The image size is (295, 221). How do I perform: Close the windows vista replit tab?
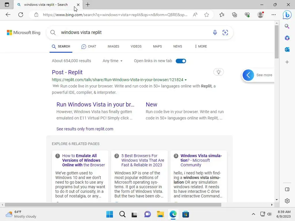78,5
